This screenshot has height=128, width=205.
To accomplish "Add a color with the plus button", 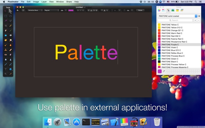I will tap(195, 20).
